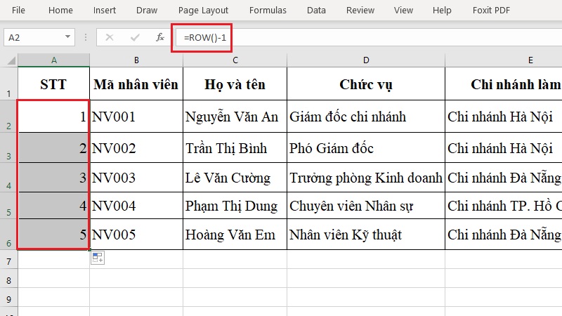562x316 pixels.
Task: Open the View ribbon tab
Action: point(403,11)
